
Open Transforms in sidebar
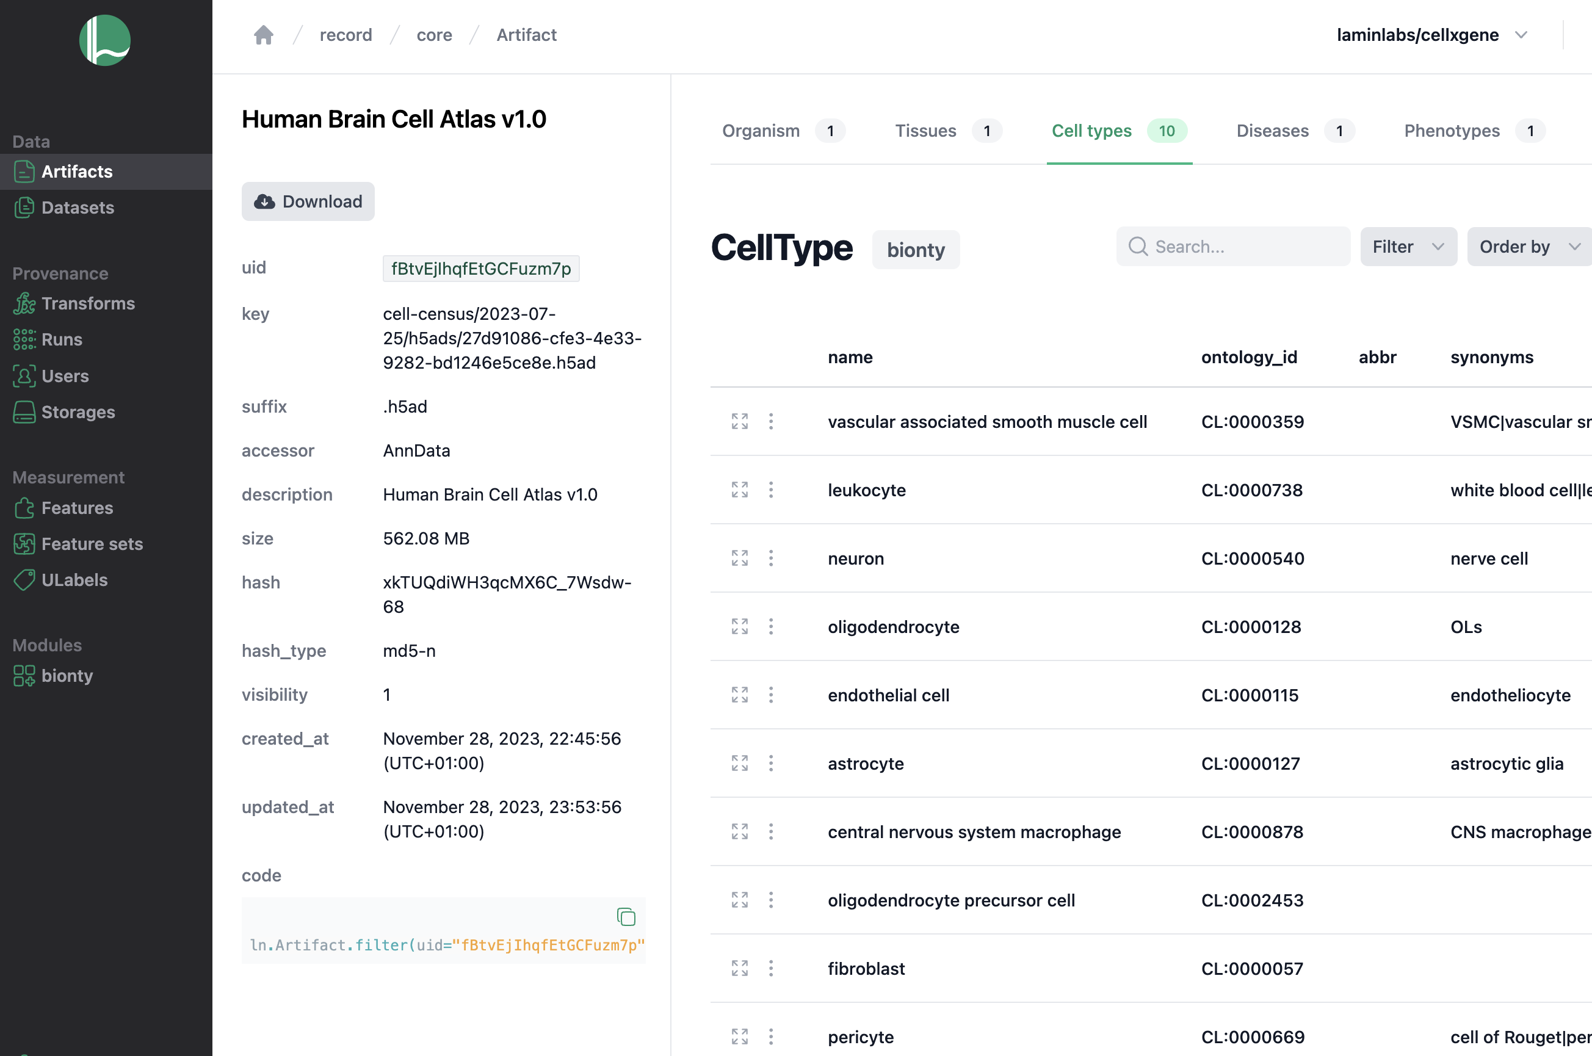(x=87, y=304)
